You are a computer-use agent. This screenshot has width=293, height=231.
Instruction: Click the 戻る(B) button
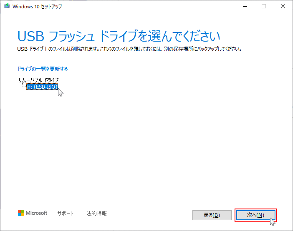212,215
